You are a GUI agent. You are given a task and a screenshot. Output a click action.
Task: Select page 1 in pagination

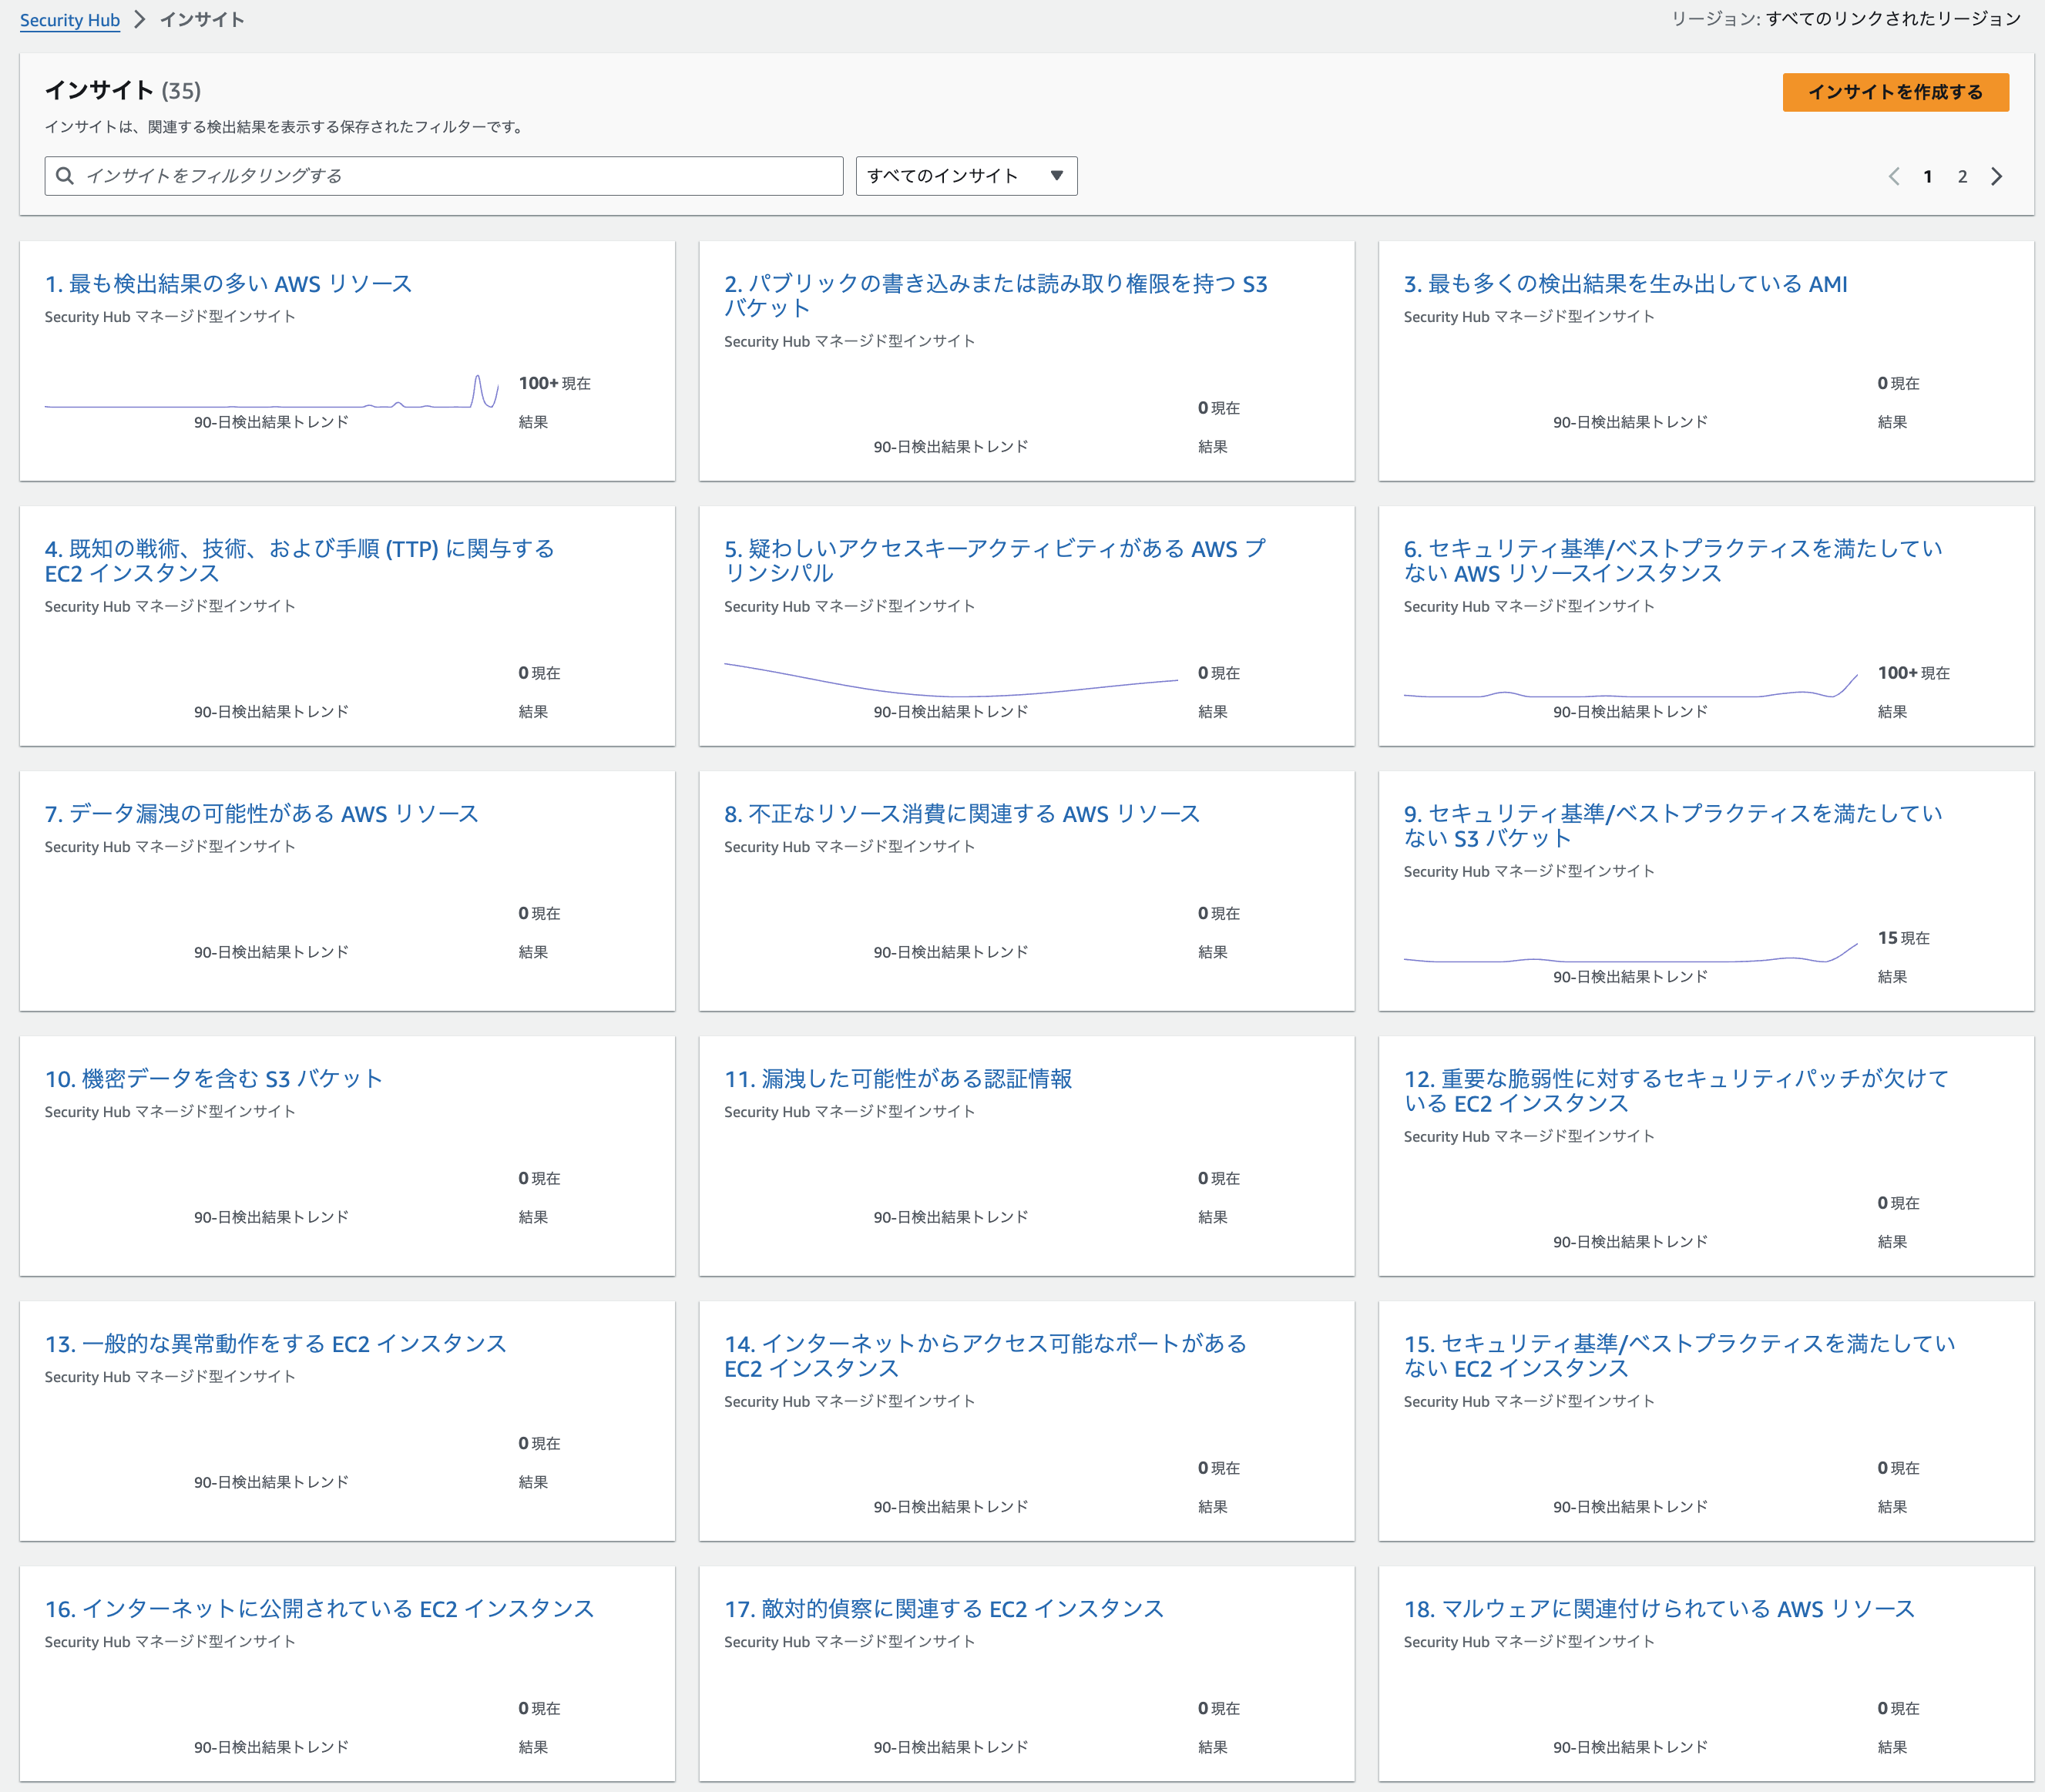(x=1928, y=177)
